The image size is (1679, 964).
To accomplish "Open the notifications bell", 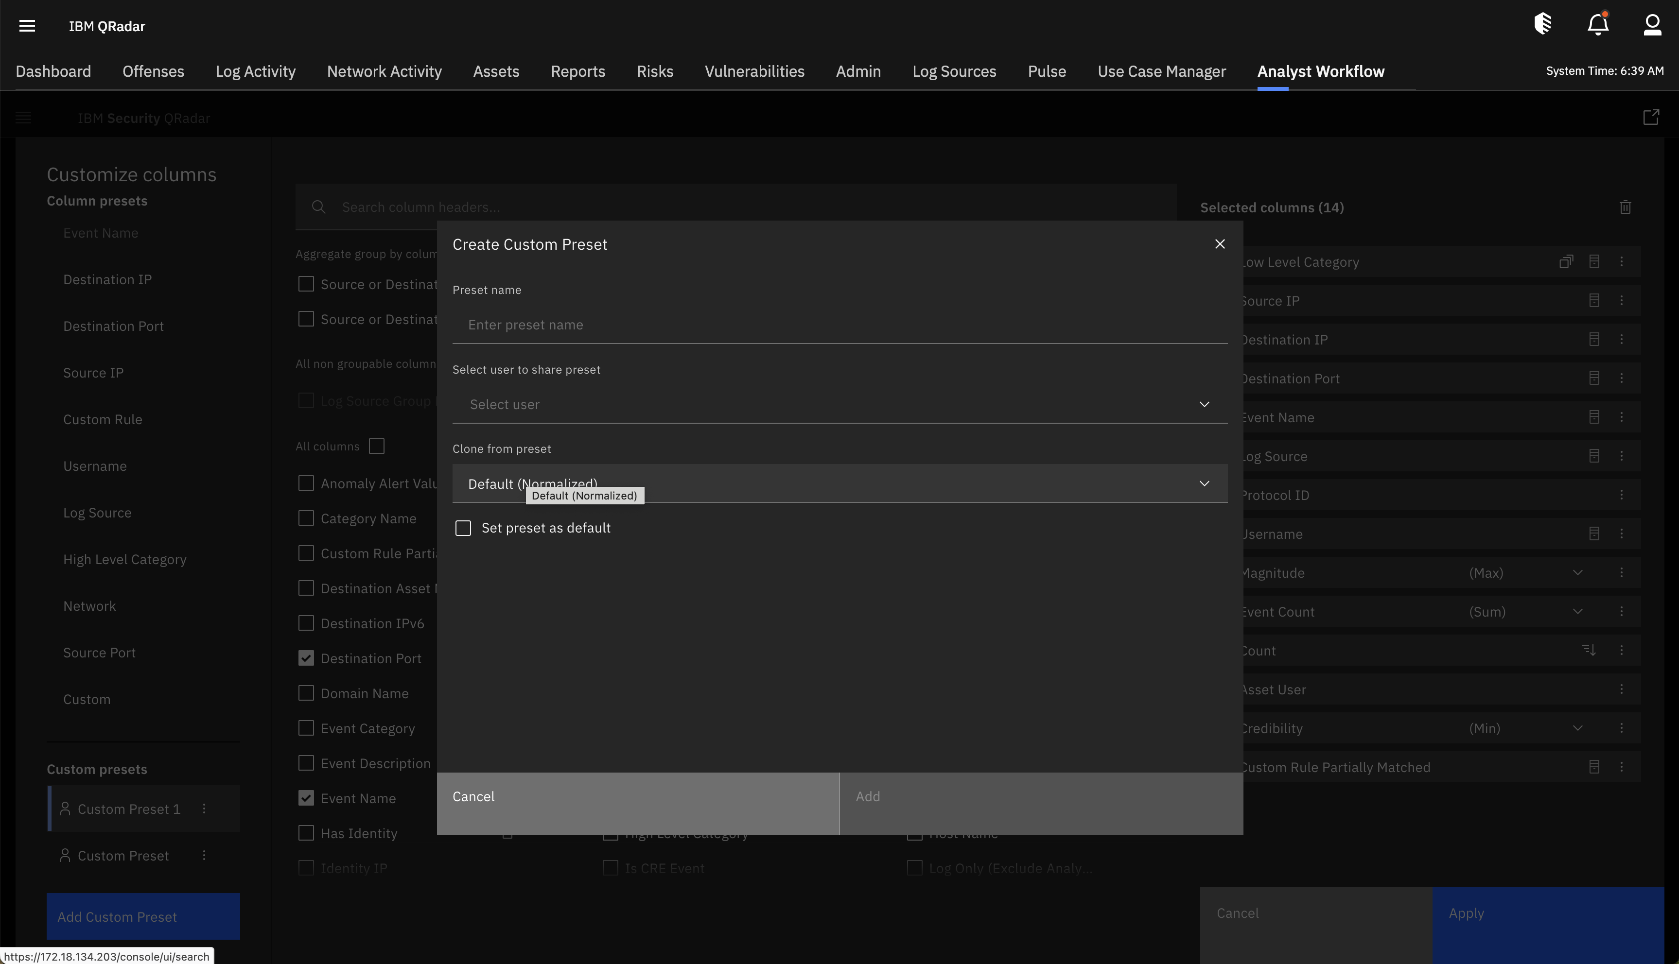I will point(1597,24).
